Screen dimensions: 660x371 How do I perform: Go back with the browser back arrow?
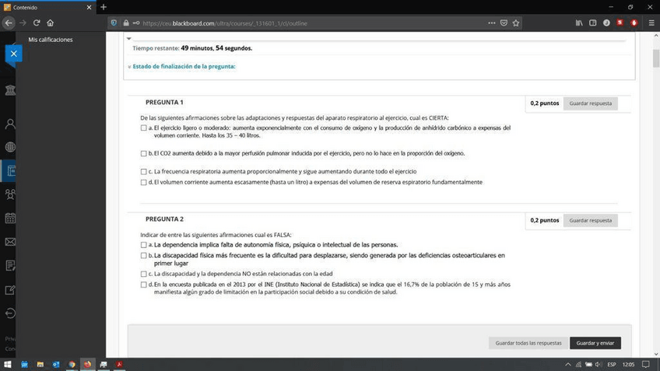9,23
